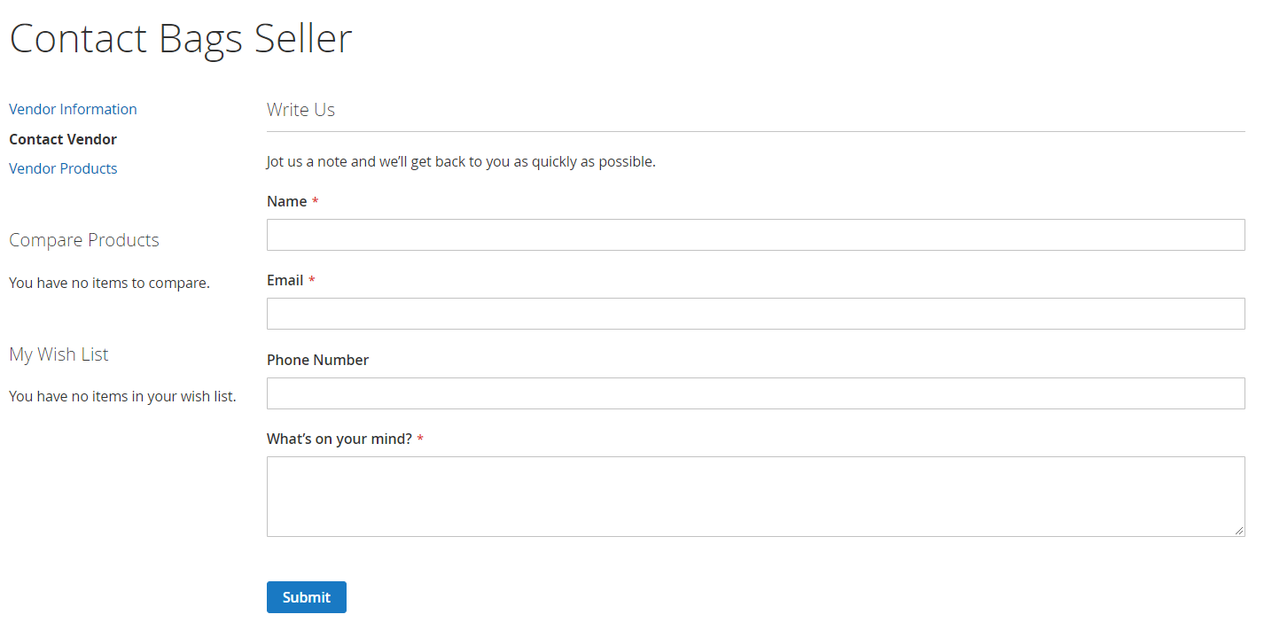Click the Name field label
This screenshot has width=1264, height=630.
click(x=287, y=201)
